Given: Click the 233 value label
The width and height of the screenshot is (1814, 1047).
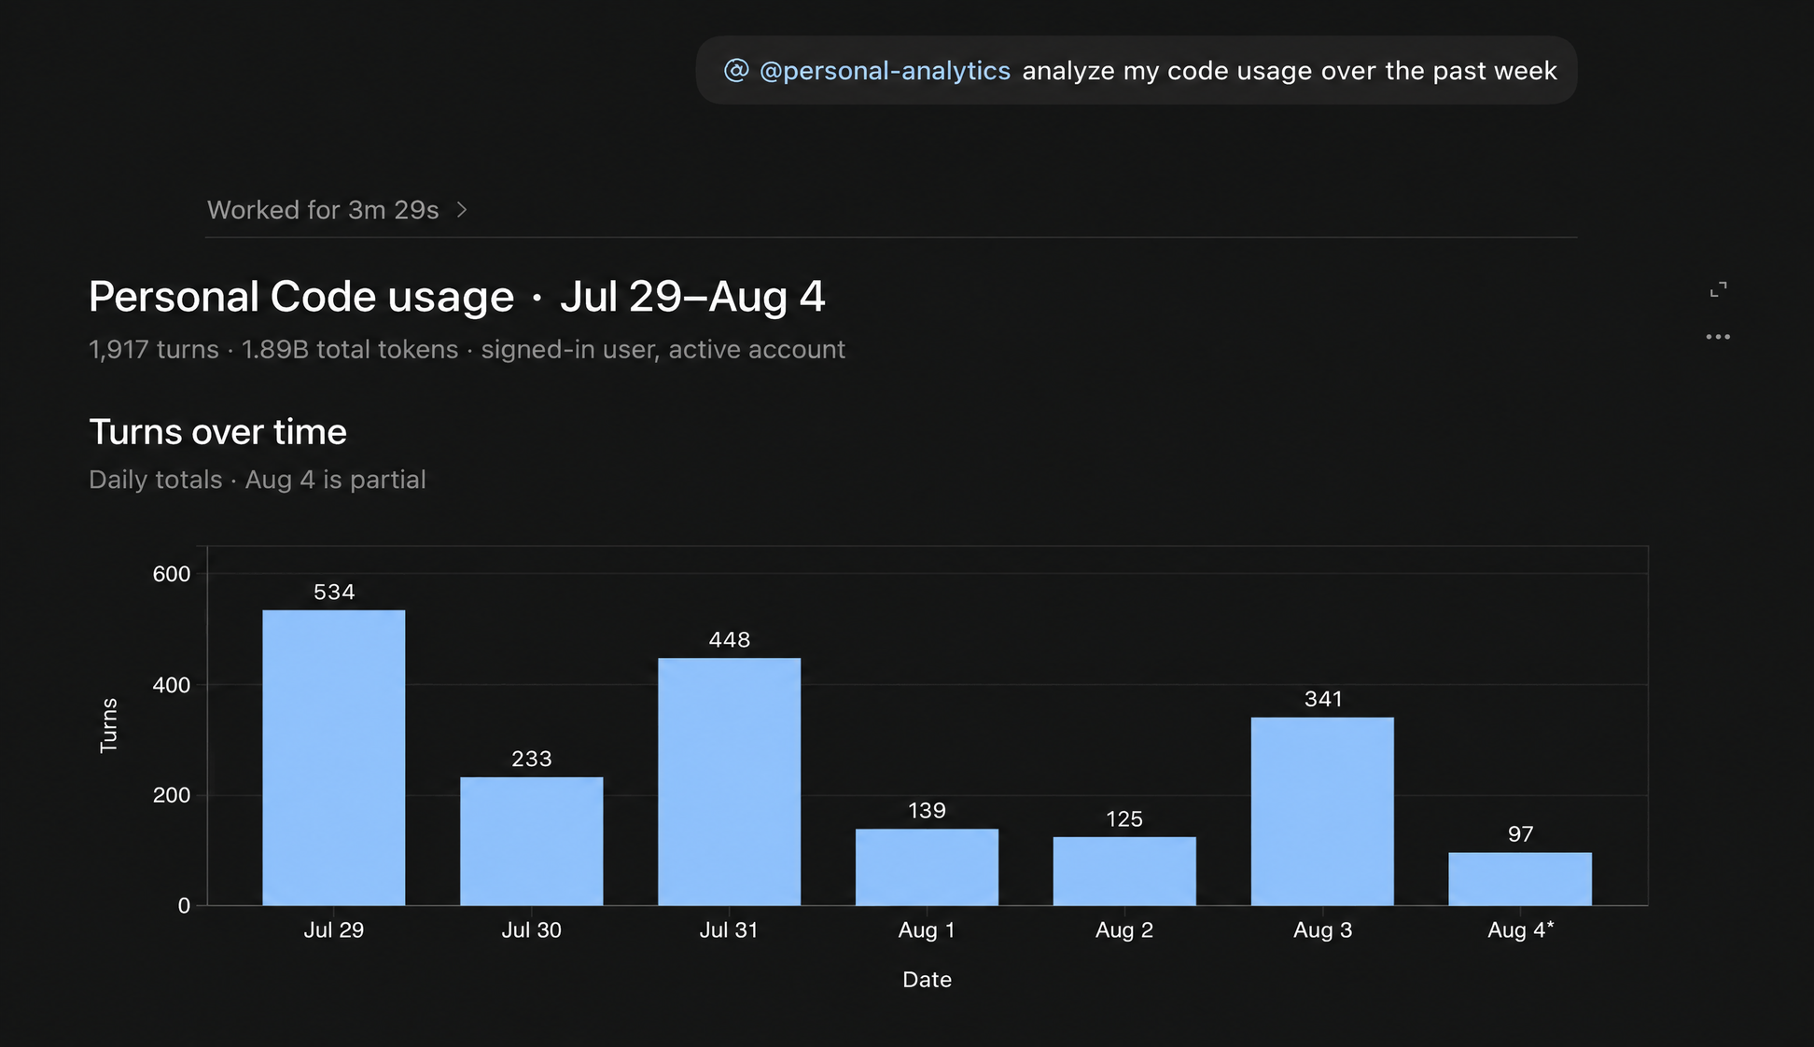Looking at the screenshot, I should tap(532, 760).
